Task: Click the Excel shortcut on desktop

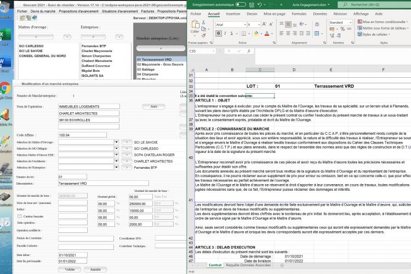Action: point(5,35)
